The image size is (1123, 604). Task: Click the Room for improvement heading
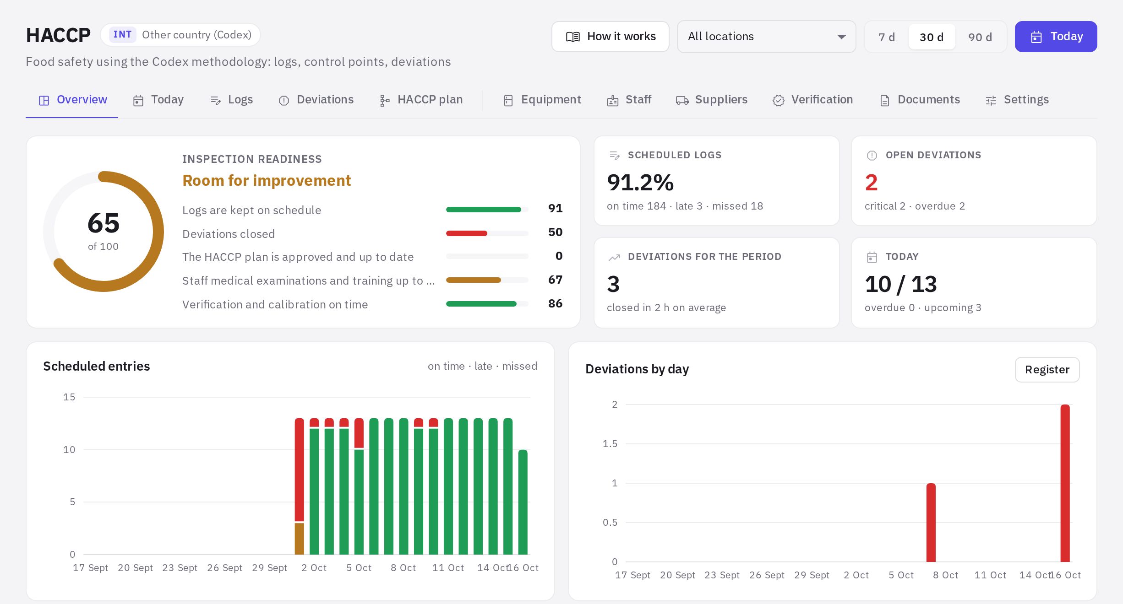(267, 181)
